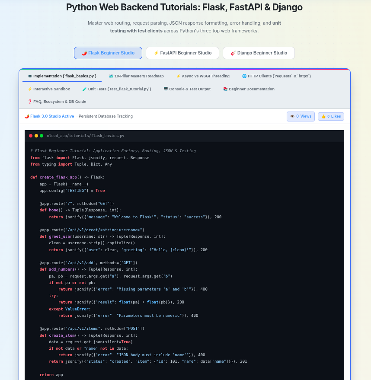Click the 'def greet_user' function definition line
This screenshot has height=380, width=371.
click(102, 236)
